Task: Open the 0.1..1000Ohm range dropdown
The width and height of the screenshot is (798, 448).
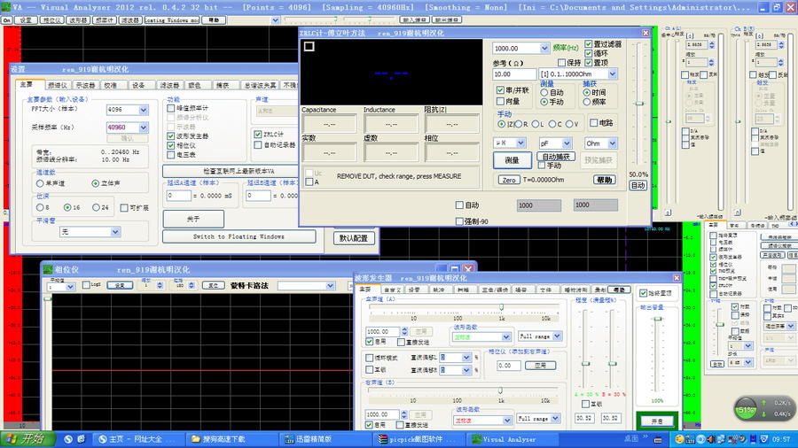Action: [x=612, y=74]
